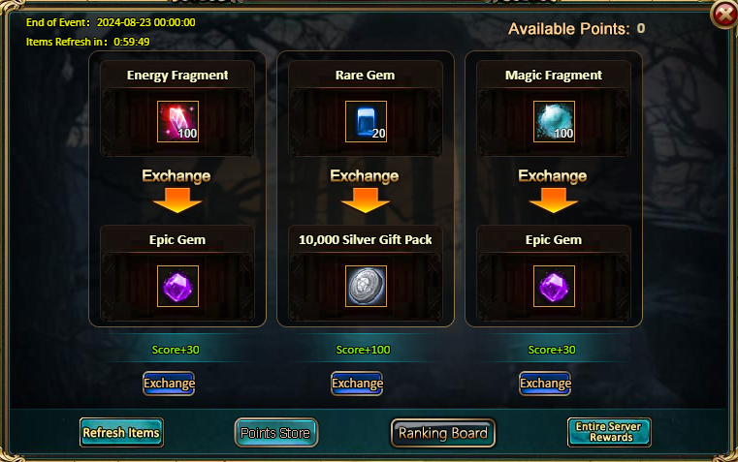Click the orange arrow below Magic Fragment
Screen dimensions: 738x462
pos(554,200)
